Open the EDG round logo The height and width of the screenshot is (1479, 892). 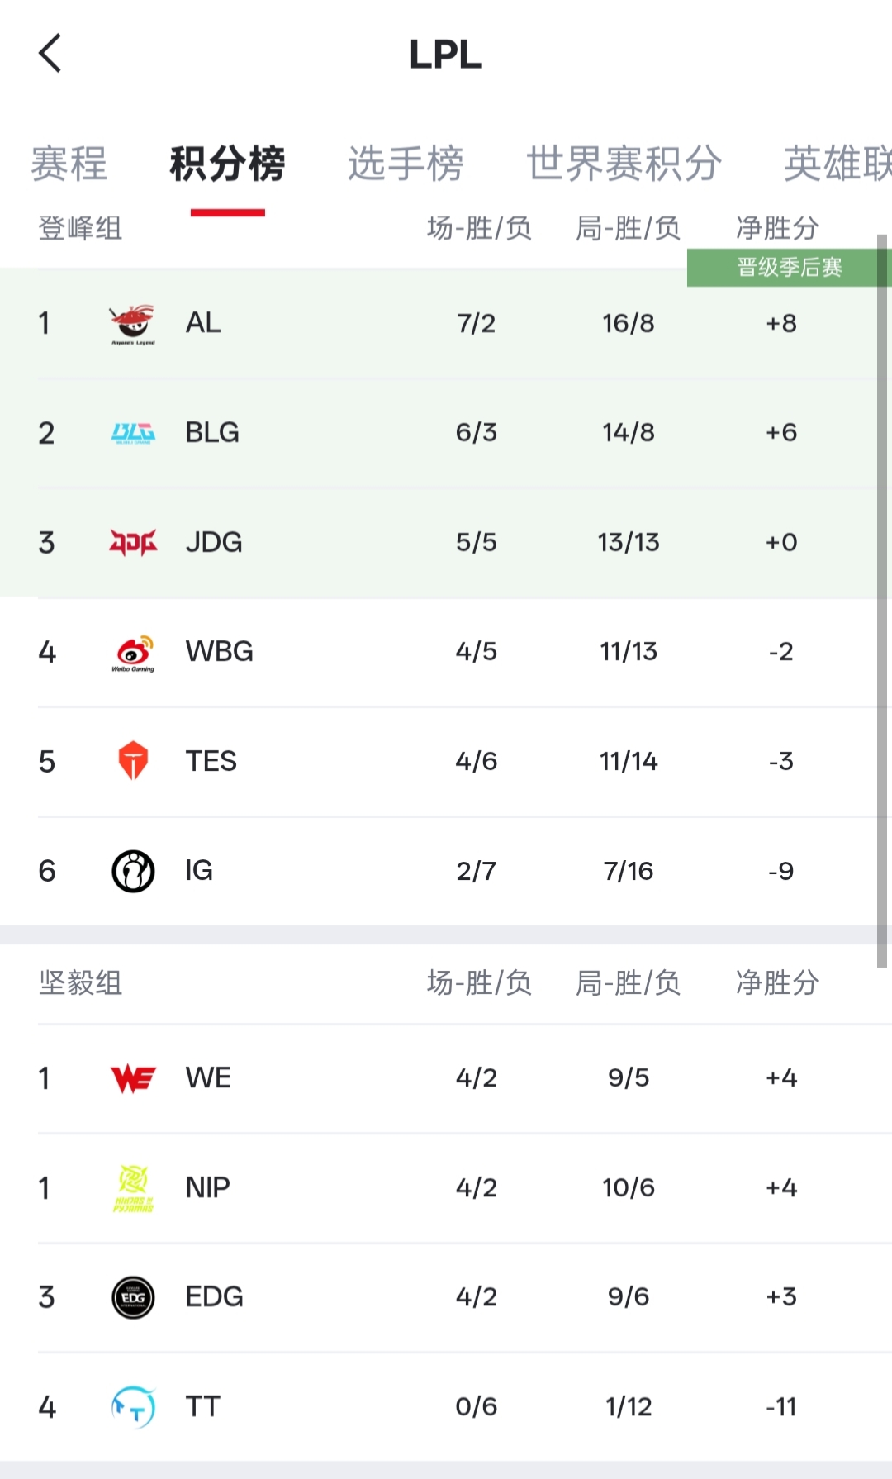[132, 1297]
